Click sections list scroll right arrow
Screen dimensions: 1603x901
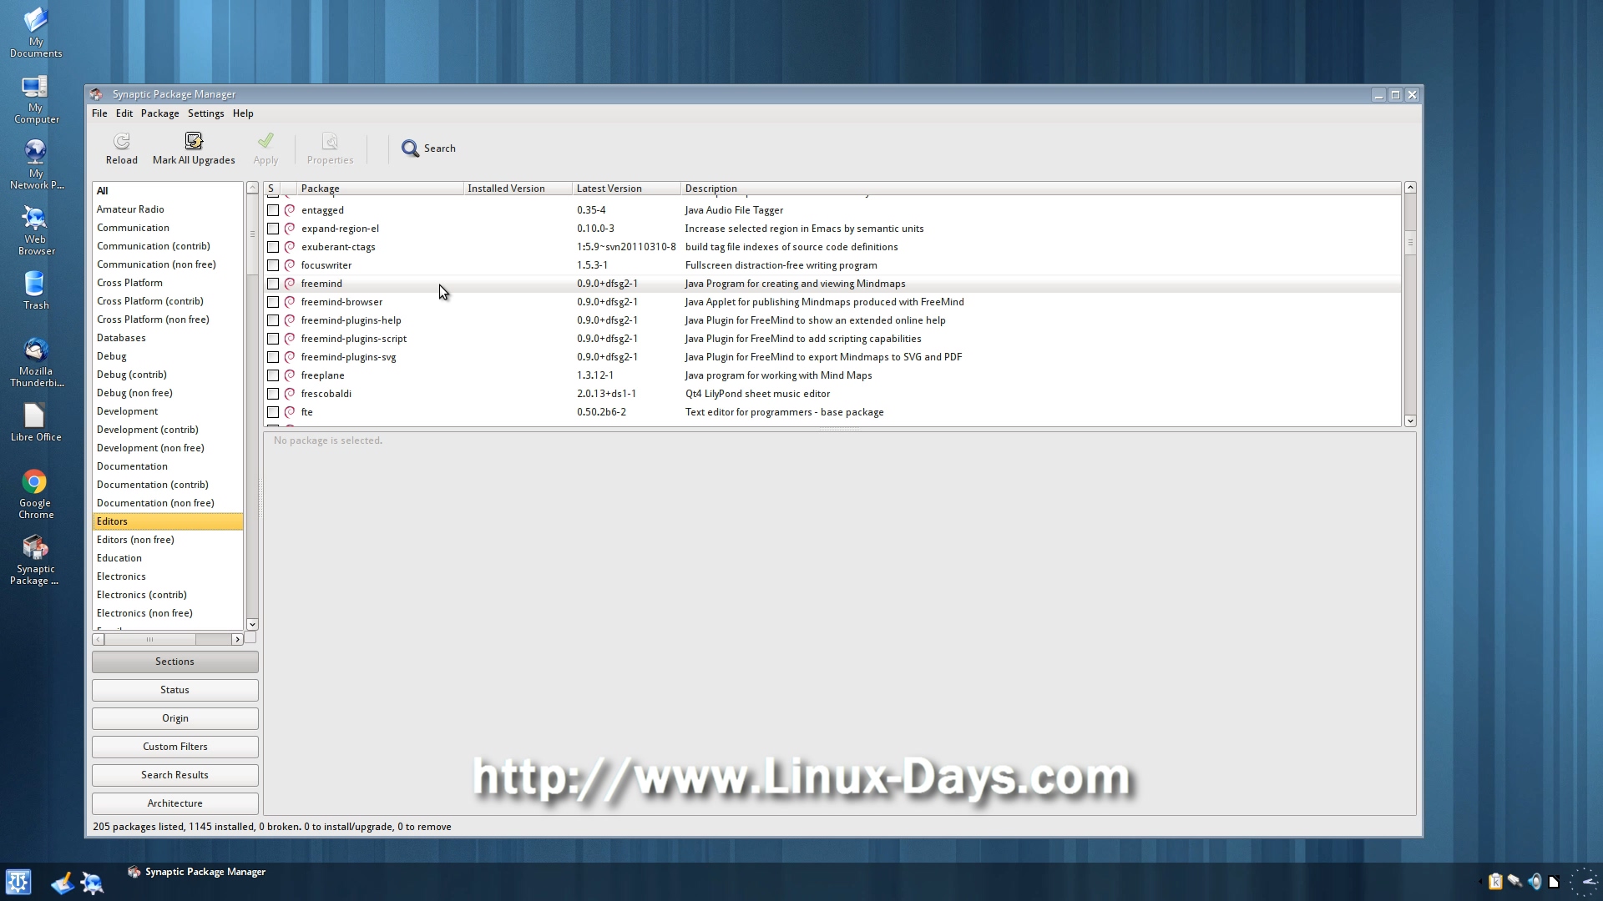[238, 640]
